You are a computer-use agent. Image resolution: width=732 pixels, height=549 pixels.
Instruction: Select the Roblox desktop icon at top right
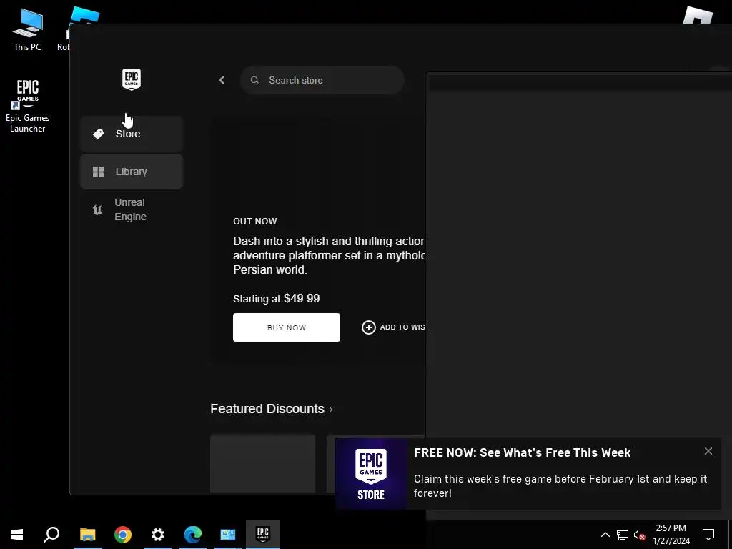tap(698, 16)
